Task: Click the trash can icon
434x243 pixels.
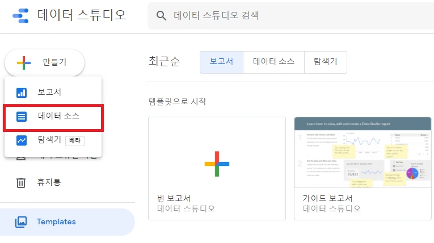Action: pyautogui.click(x=21, y=183)
